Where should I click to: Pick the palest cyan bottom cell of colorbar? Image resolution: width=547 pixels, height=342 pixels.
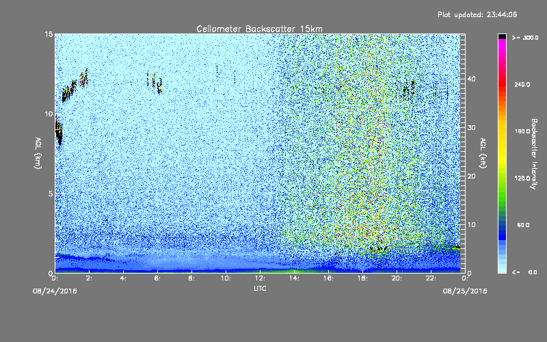pyautogui.click(x=502, y=271)
